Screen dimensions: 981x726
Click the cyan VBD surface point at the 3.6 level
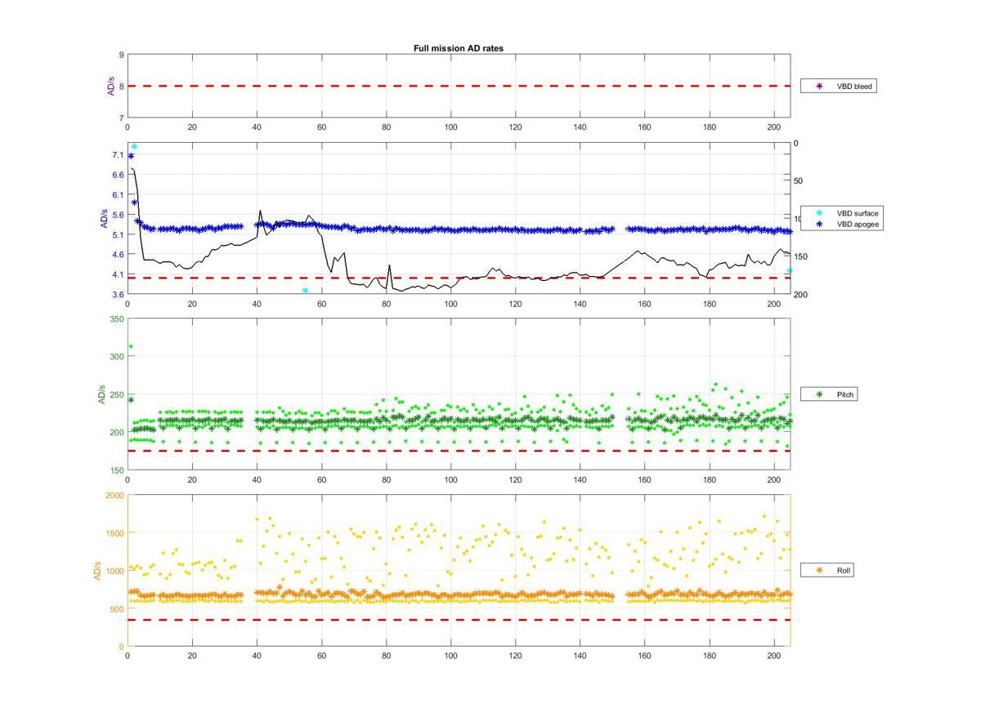pyautogui.click(x=305, y=291)
